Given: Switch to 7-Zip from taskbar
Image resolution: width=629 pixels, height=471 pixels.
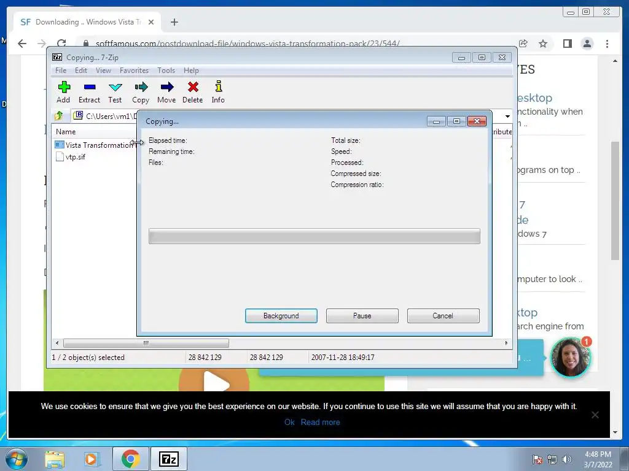Looking at the screenshot, I should tap(168, 459).
